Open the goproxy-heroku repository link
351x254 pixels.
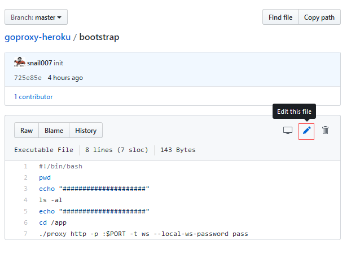pyautogui.click(x=38, y=37)
